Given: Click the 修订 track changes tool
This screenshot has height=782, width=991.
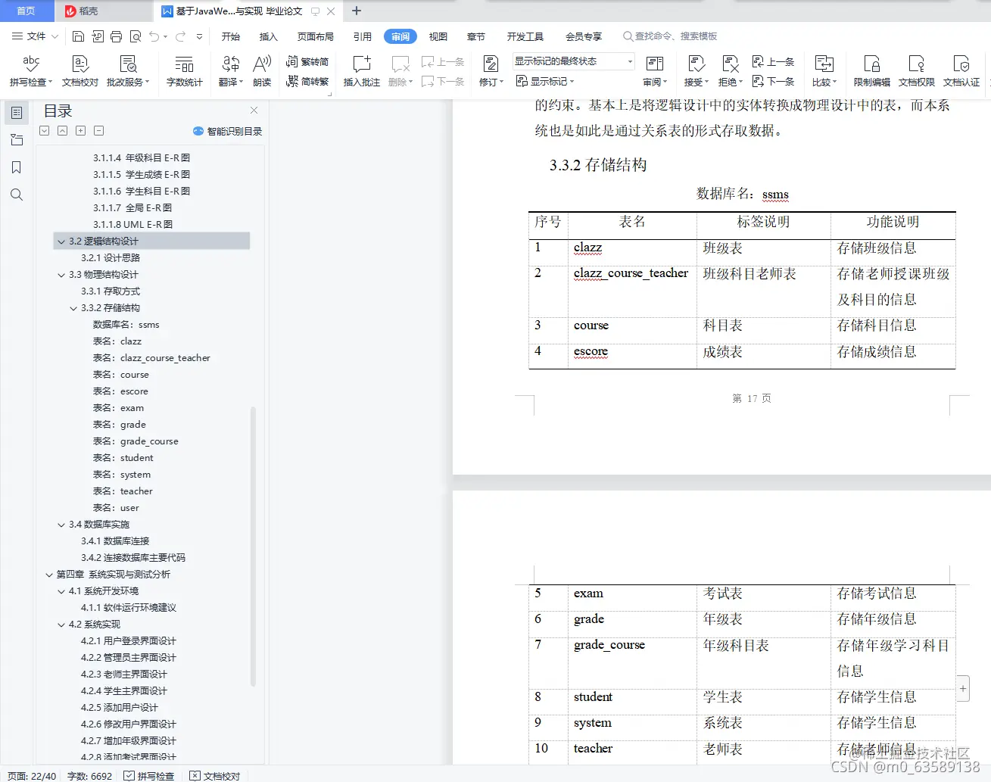Looking at the screenshot, I should coord(491,71).
